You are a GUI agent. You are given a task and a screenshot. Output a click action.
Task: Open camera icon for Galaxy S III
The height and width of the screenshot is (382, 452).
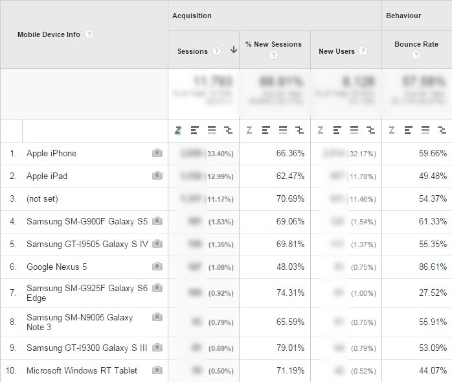pos(157,348)
